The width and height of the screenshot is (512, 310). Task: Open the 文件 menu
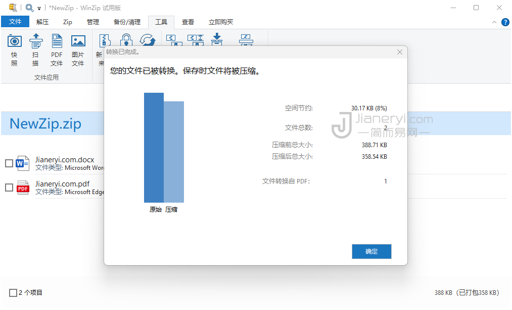[15, 22]
